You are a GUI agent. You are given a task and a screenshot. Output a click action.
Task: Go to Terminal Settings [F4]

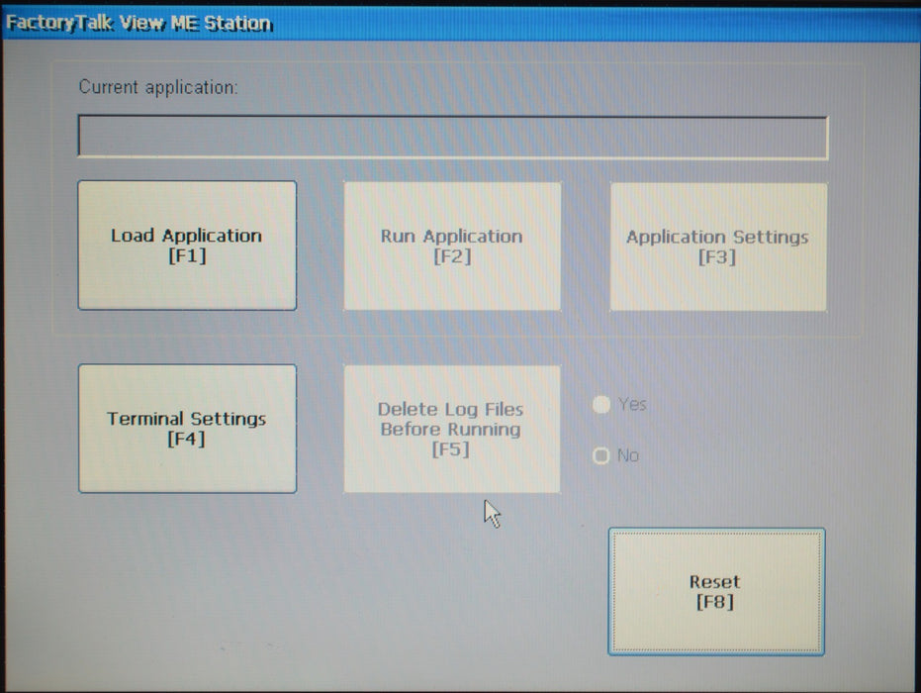pyautogui.click(x=187, y=429)
